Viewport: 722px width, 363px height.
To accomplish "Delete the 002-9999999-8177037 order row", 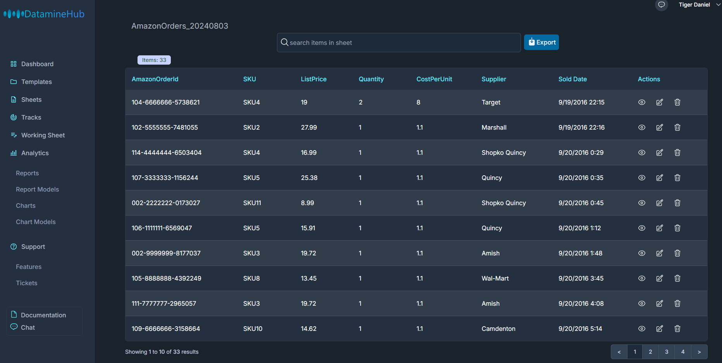I will click(677, 253).
